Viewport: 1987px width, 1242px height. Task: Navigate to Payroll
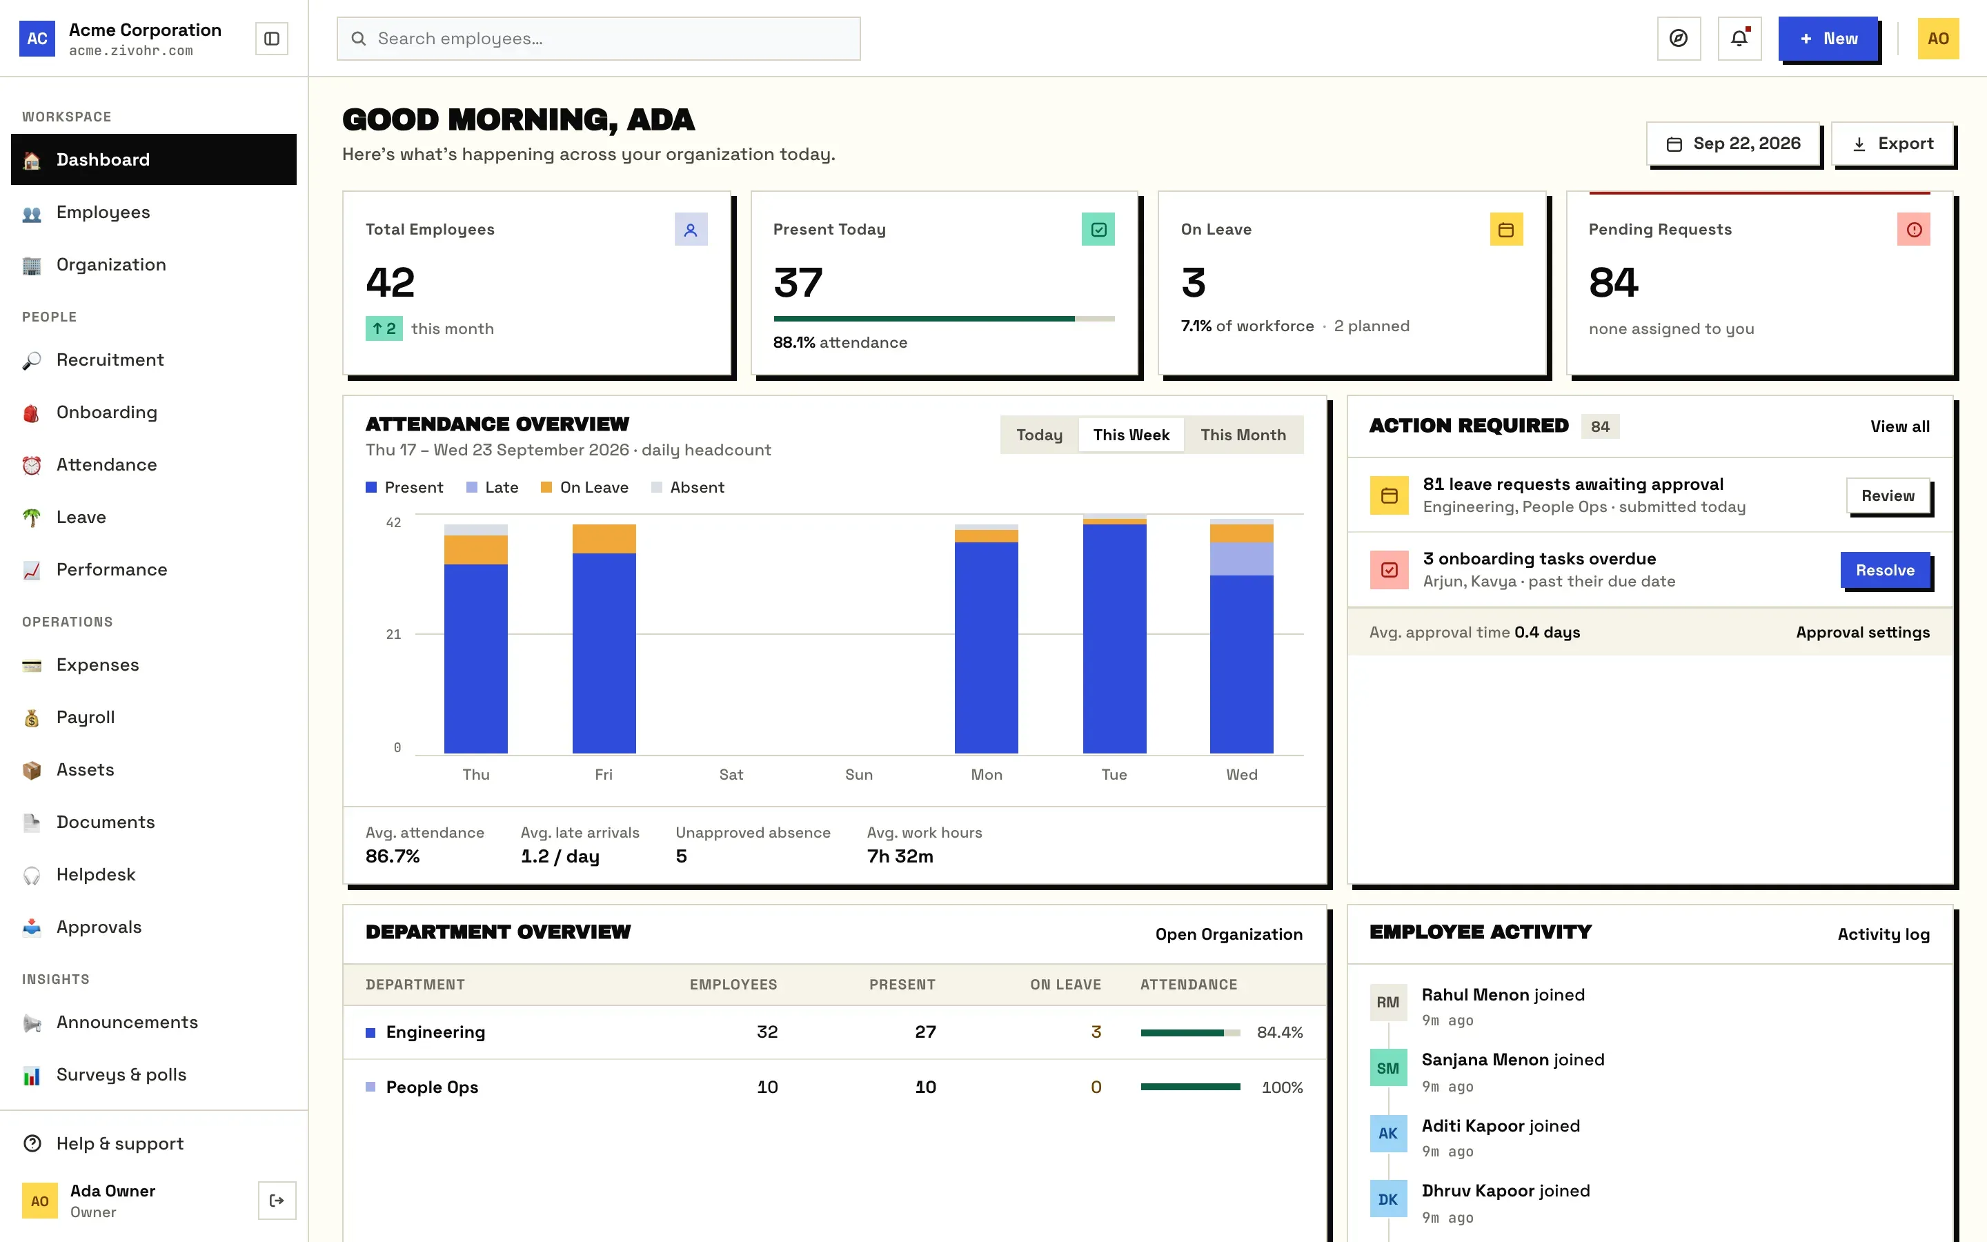pos(154,718)
